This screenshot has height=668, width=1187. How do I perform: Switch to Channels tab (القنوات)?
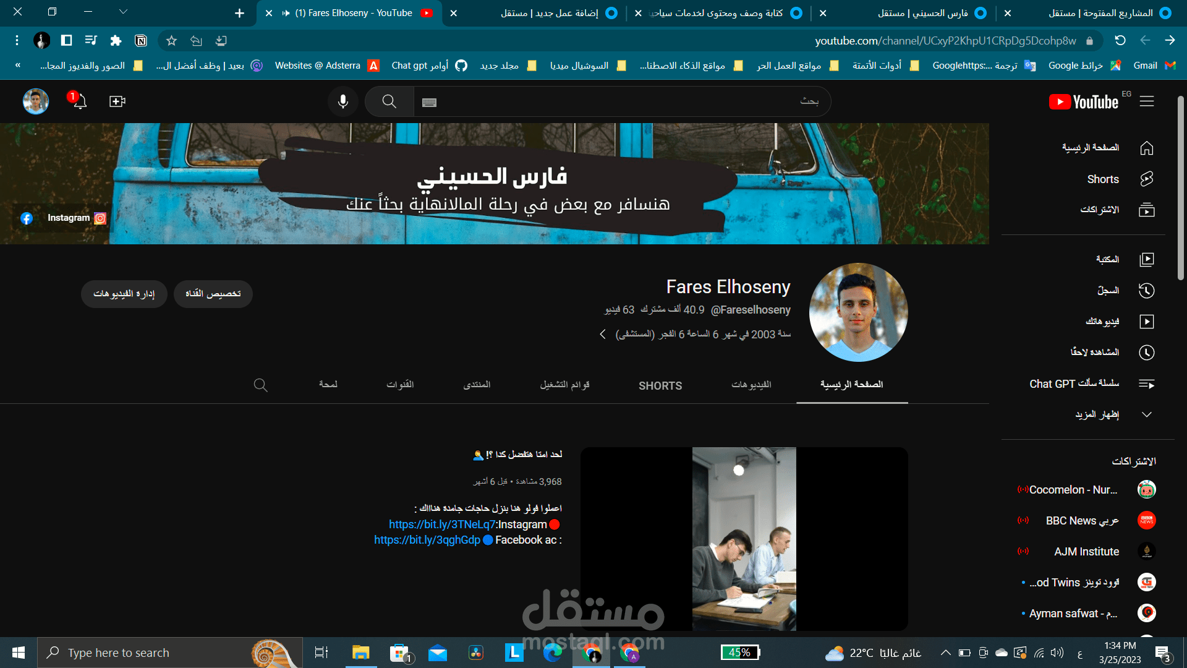[400, 385]
